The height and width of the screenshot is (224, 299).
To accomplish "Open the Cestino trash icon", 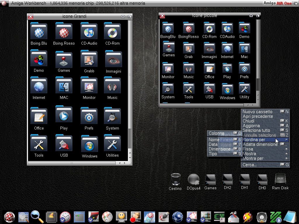I will (x=175, y=180).
